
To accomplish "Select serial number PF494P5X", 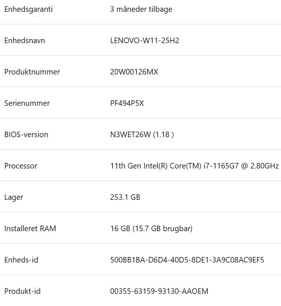I will (x=127, y=103).
